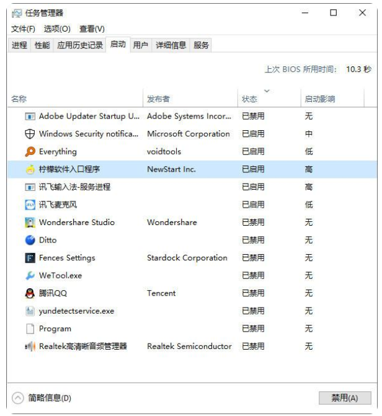Click the 腾讯QQ penguin icon

pos(30,293)
